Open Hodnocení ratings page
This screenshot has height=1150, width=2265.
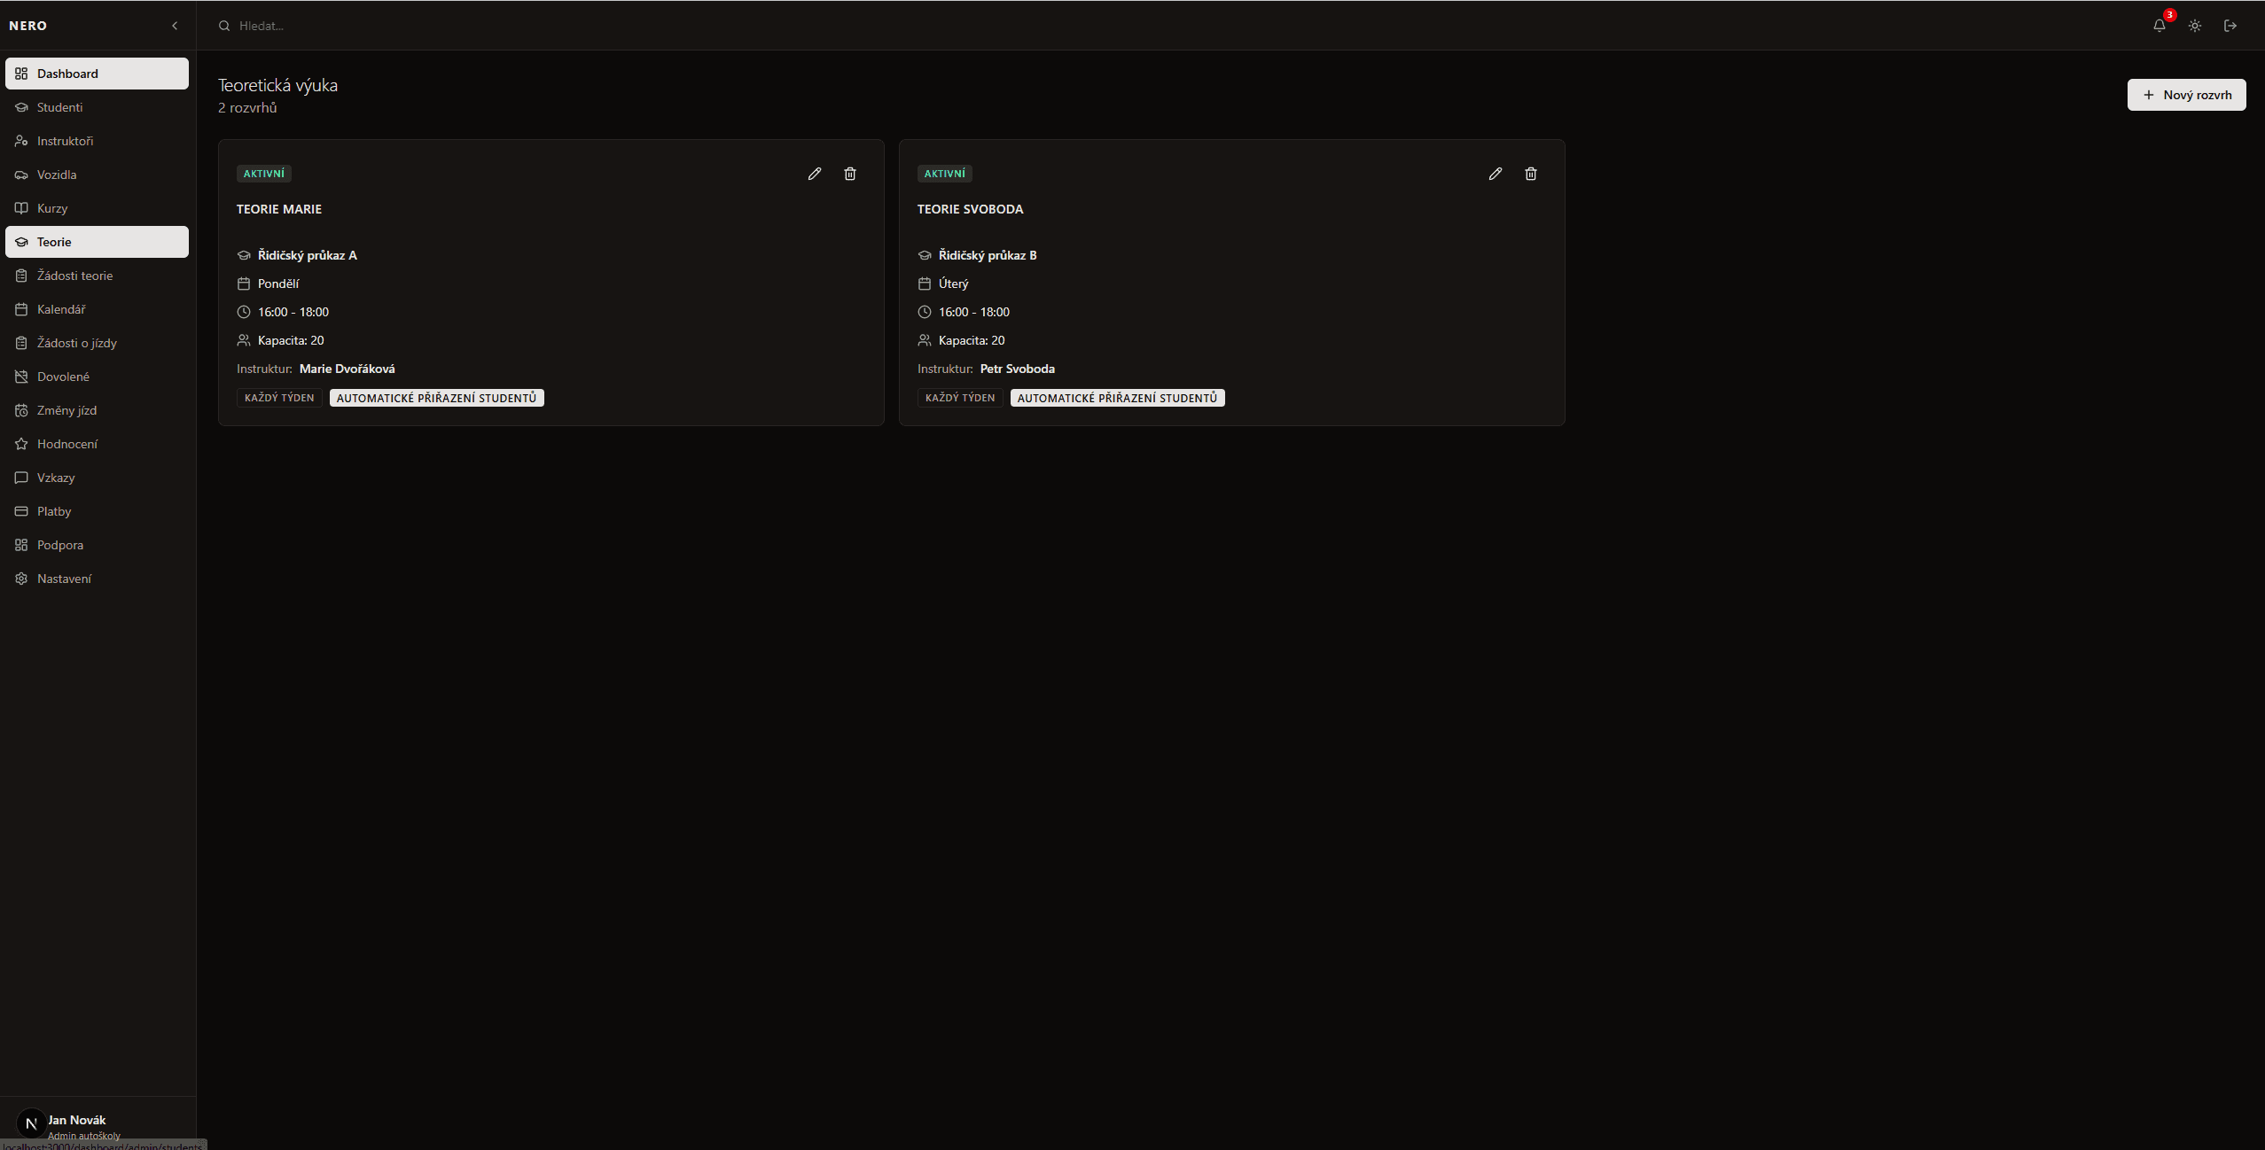coord(67,444)
